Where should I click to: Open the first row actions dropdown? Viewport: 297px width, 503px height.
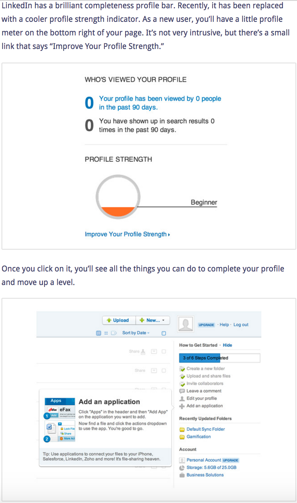154,351
